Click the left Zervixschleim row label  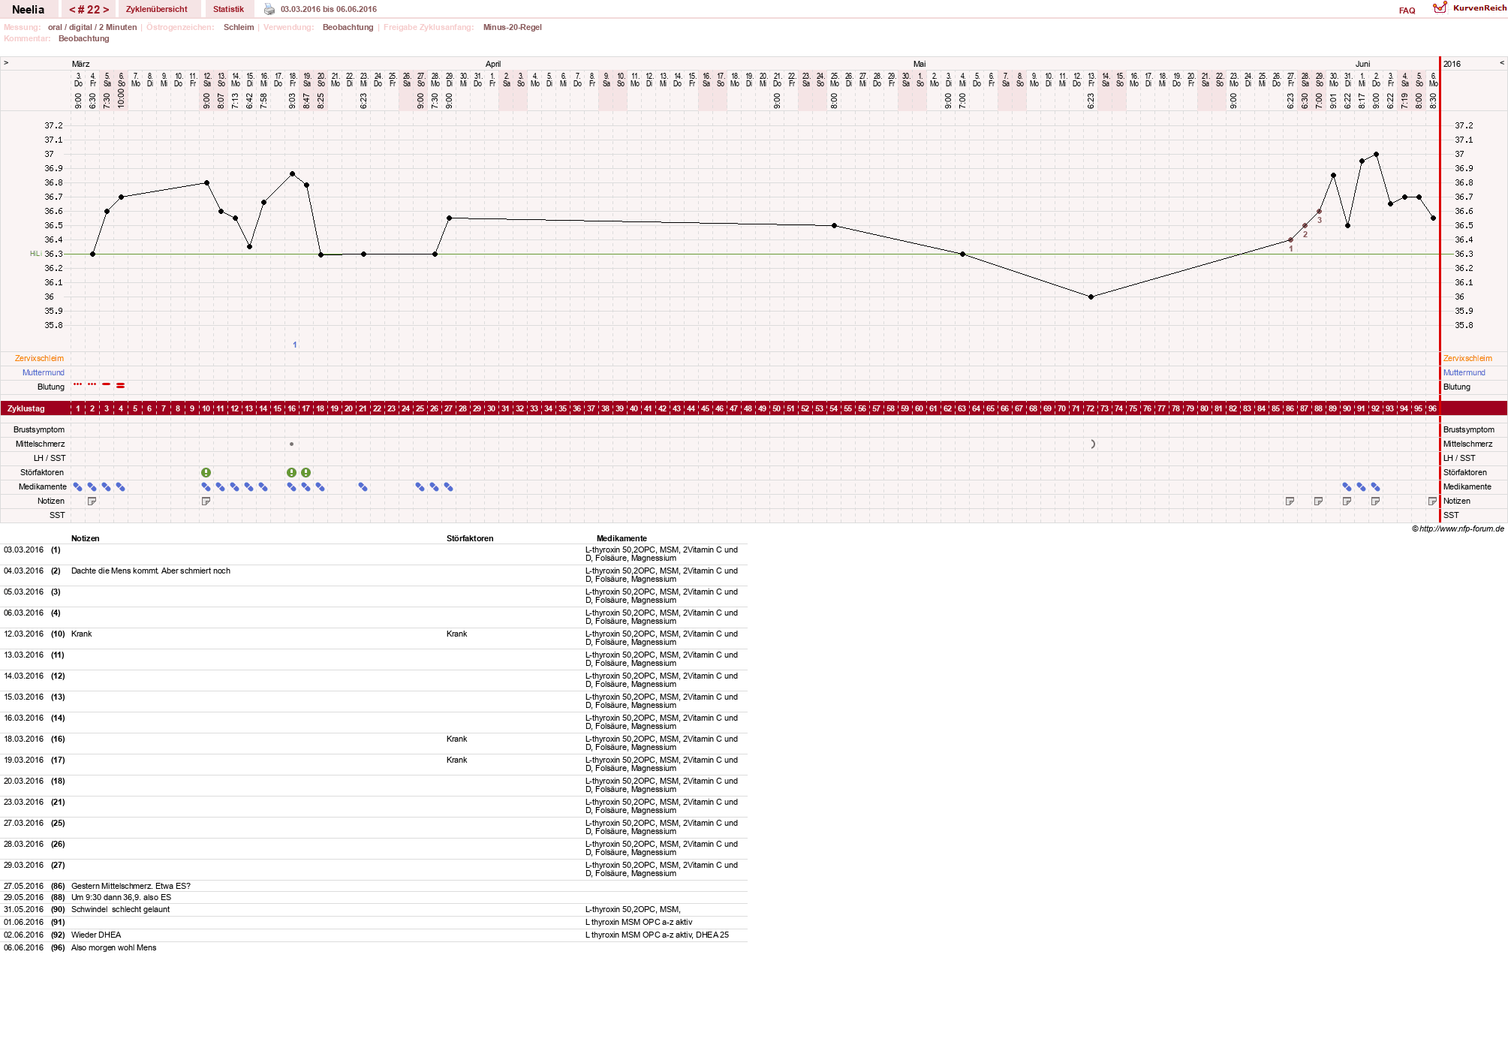pyautogui.click(x=39, y=358)
